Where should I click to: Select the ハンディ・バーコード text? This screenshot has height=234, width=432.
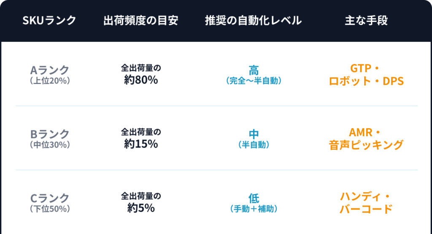pyautogui.click(x=366, y=203)
